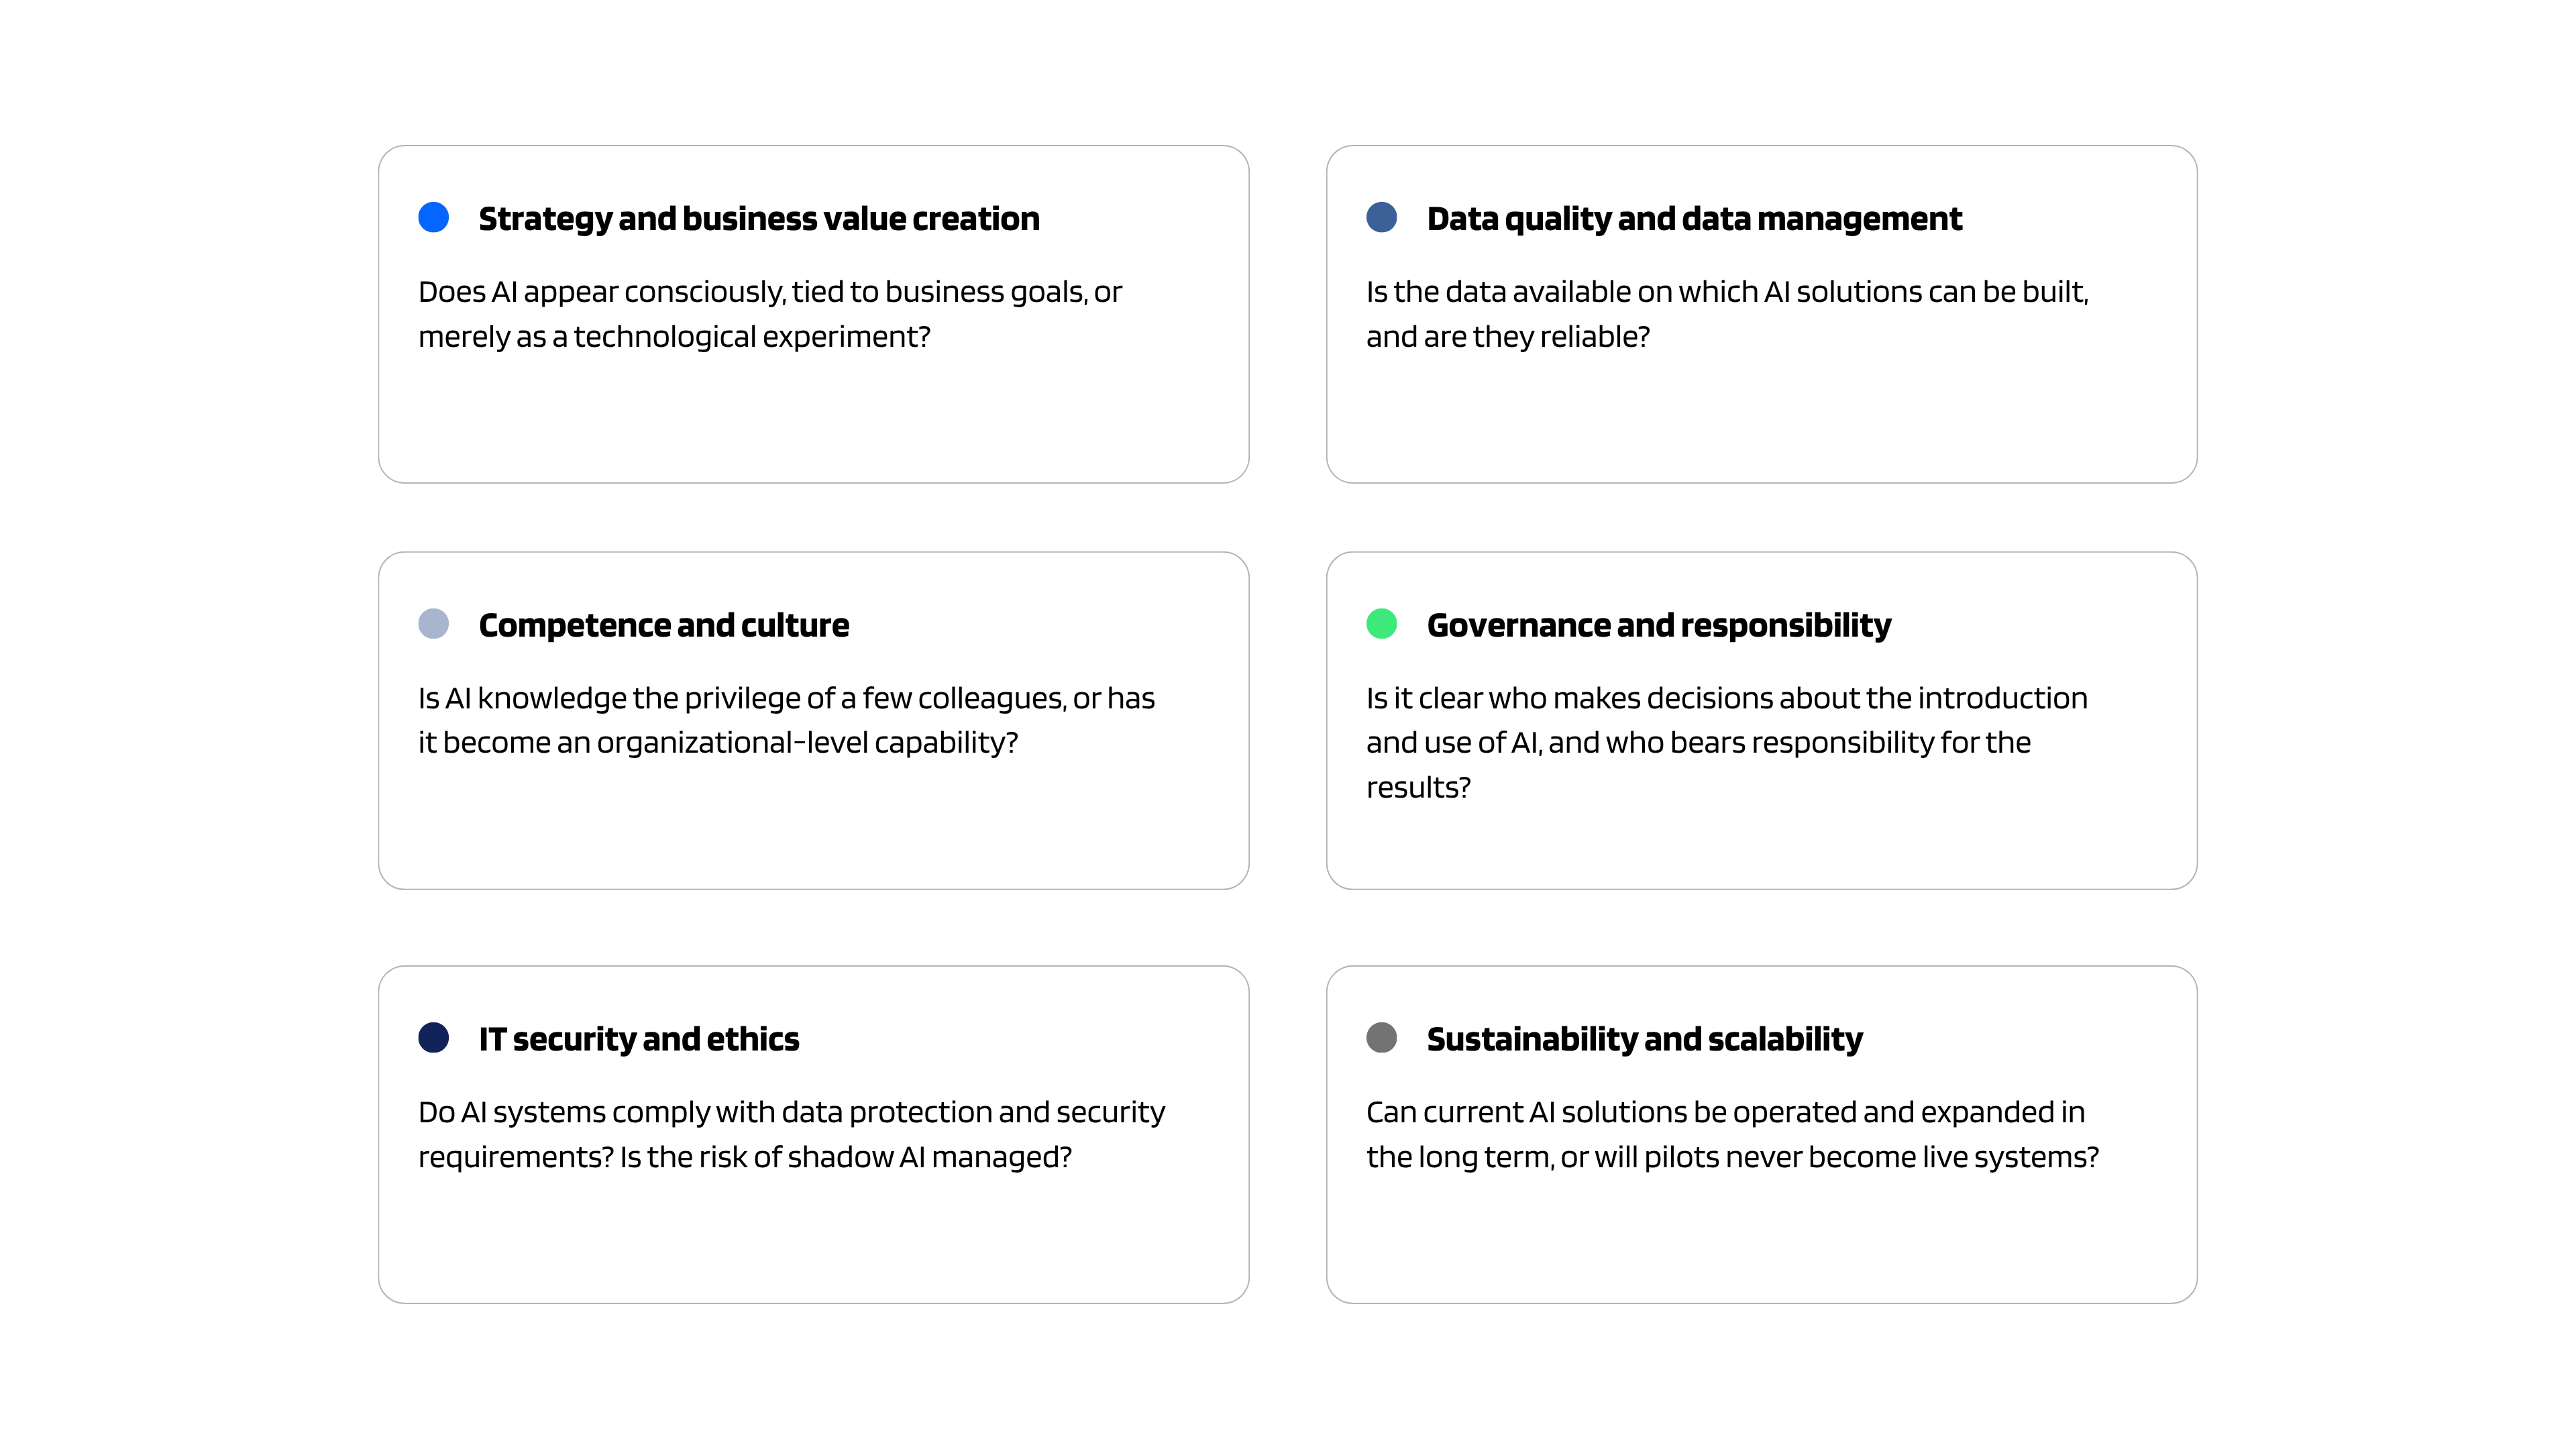Click the steel blue dot beside Data quality
Image resolution: width=2576 pixels, height=1449 pixels.
point(1381,217)
